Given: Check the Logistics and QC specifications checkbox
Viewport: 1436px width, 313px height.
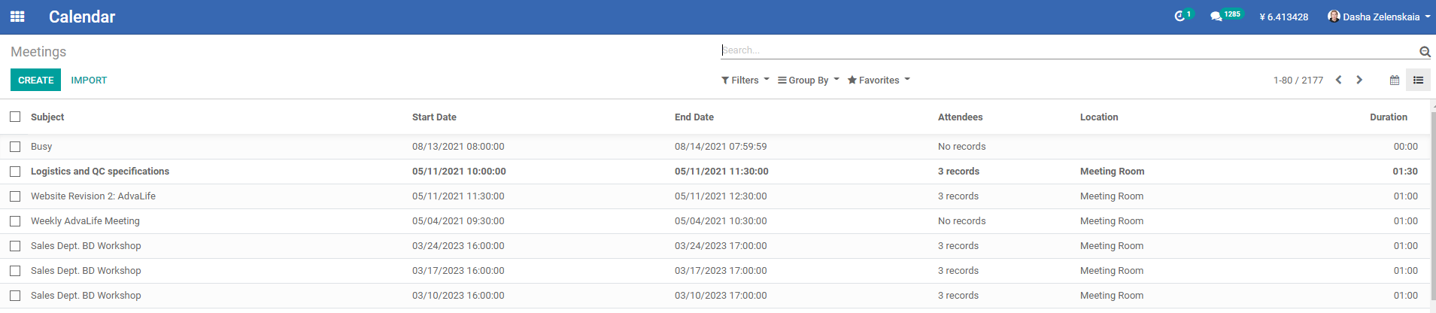Looking at the screenshot, I should click(15, 172).
